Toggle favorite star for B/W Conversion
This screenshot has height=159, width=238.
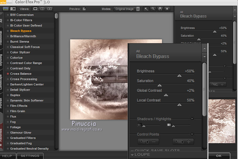[x=8, y=15]
